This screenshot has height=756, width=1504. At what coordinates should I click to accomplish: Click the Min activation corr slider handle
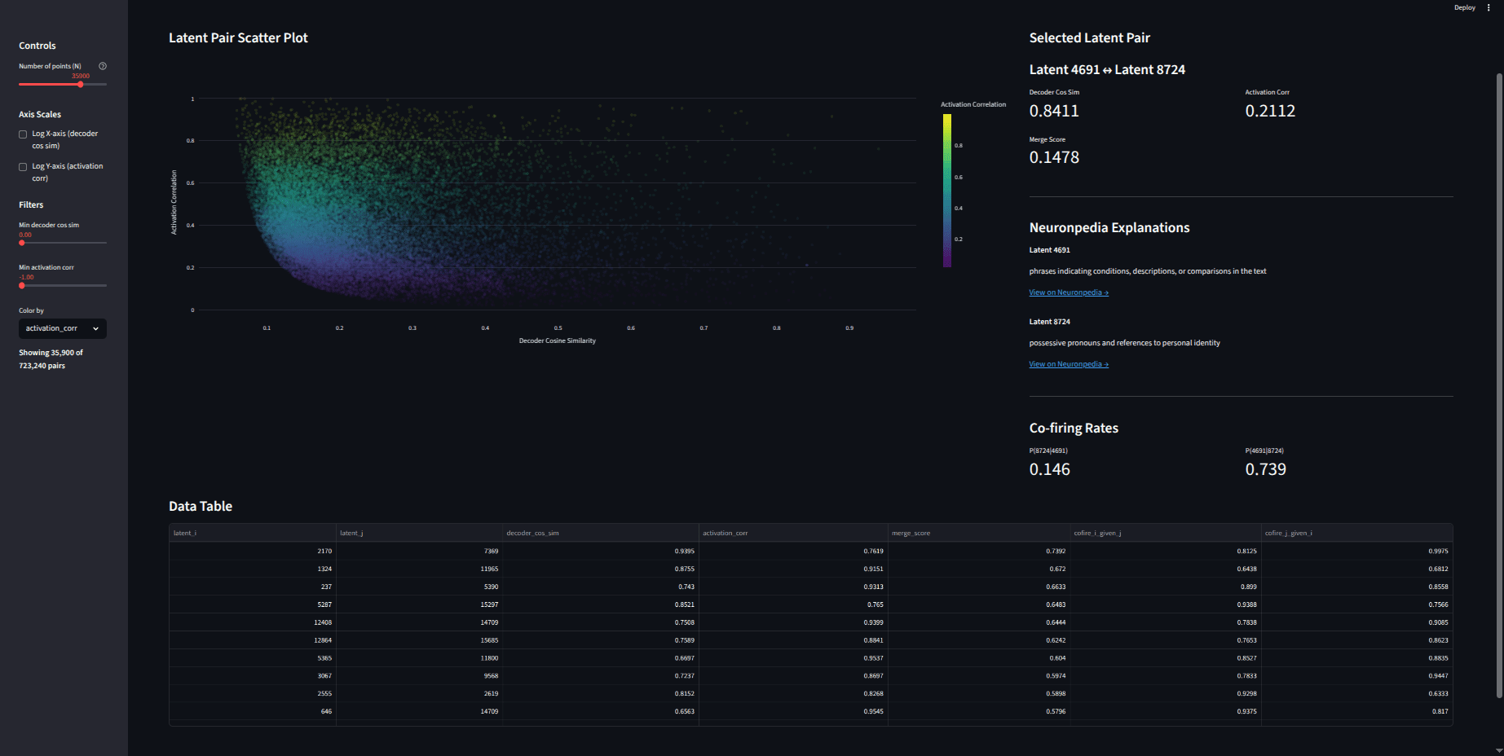click(x=22, y=285)
